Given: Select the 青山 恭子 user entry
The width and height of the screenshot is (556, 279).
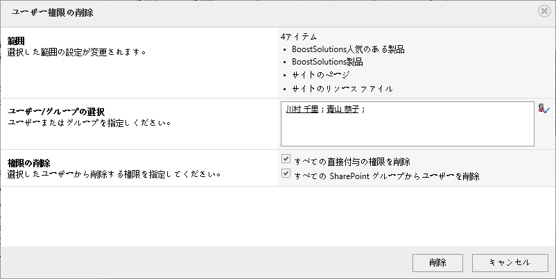Looking at the screenshot, I should pos(343,110).
